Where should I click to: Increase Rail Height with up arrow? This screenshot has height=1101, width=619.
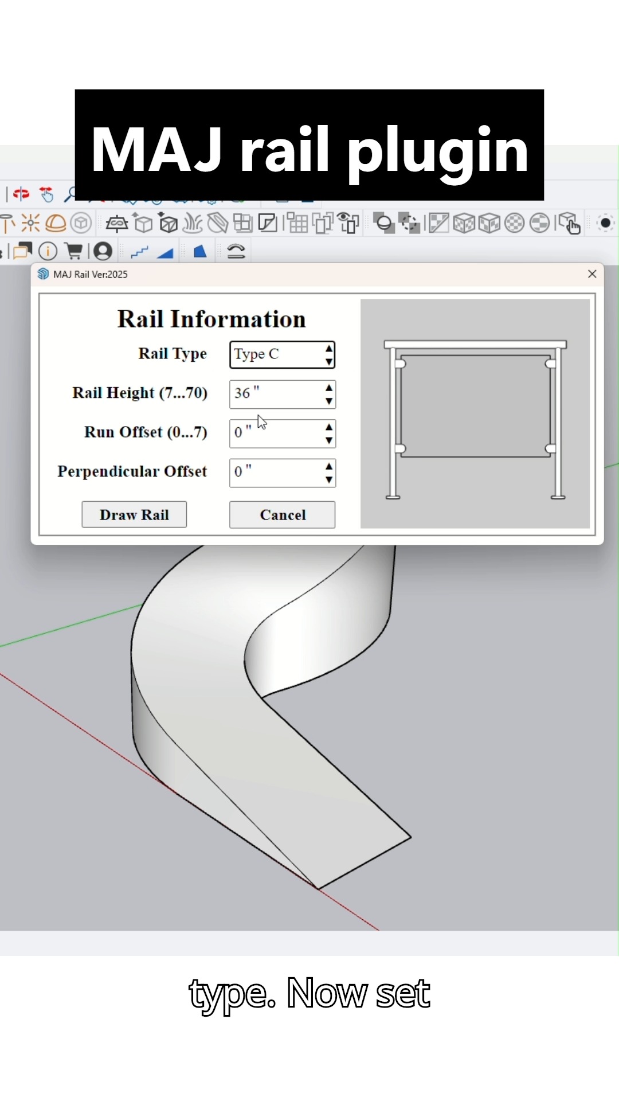(329, 388)
